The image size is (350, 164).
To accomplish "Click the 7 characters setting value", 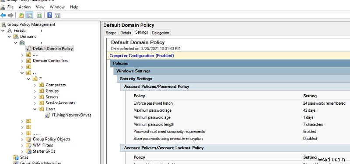I will 313,124.
